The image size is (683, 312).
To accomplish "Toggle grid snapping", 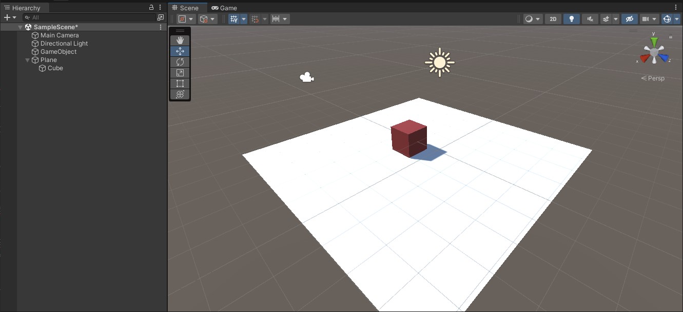I will (255, 19).
